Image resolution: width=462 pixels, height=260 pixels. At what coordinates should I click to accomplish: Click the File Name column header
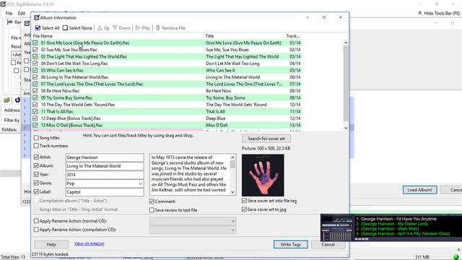[x=118, y=36]
